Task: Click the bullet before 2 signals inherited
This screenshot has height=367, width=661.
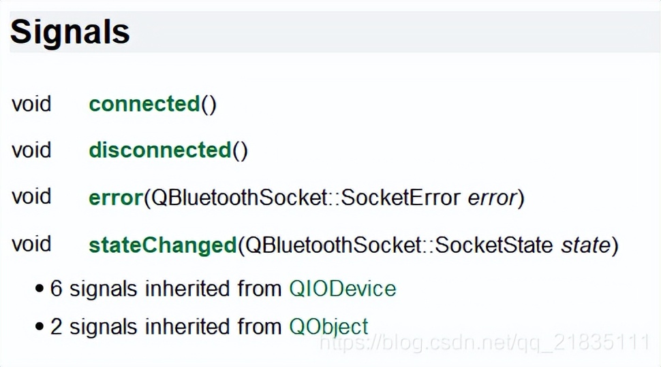Action: (40, 327)
